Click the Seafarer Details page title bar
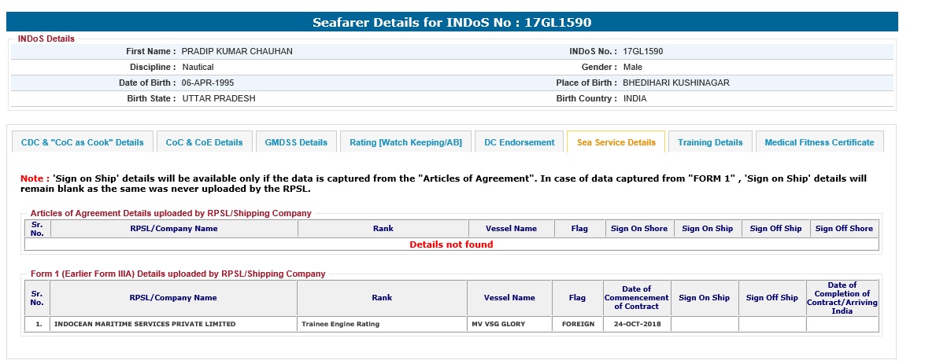Screen dimensions: 925x364 (452, 22)
